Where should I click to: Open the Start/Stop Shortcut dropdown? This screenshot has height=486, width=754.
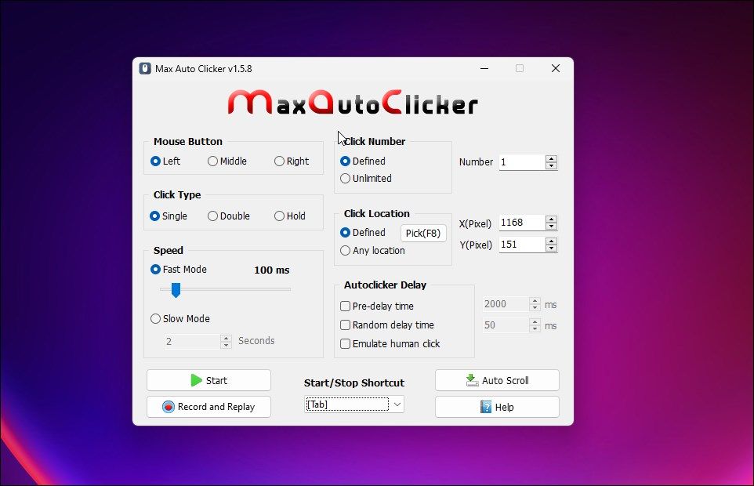(397, 404)
